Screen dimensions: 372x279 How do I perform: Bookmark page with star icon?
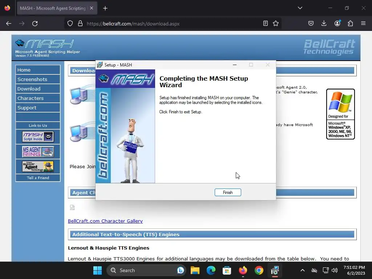coord(275,23)
